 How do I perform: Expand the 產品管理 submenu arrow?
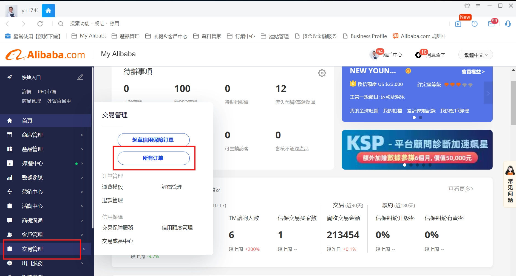[82, 149]
